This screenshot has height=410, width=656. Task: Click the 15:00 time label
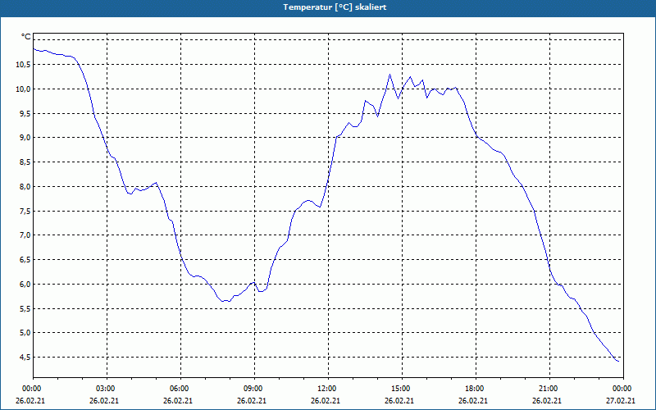point(402,389)
